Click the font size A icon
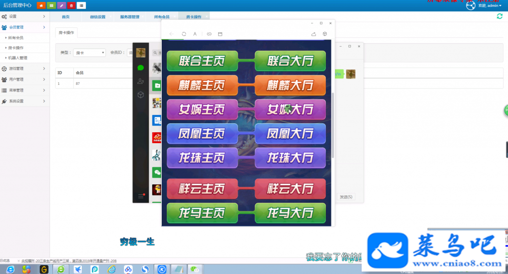The width and height of the screenshot is (508, 274). 195,34
